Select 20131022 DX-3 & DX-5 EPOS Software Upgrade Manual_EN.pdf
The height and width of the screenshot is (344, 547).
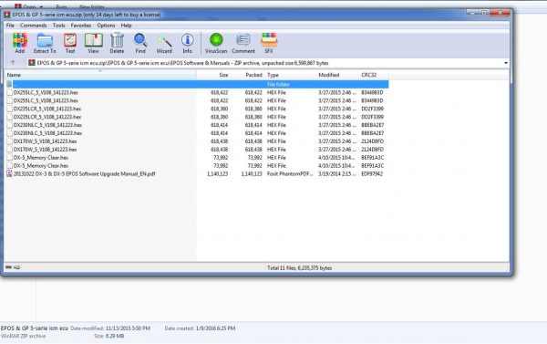(84, 173)
